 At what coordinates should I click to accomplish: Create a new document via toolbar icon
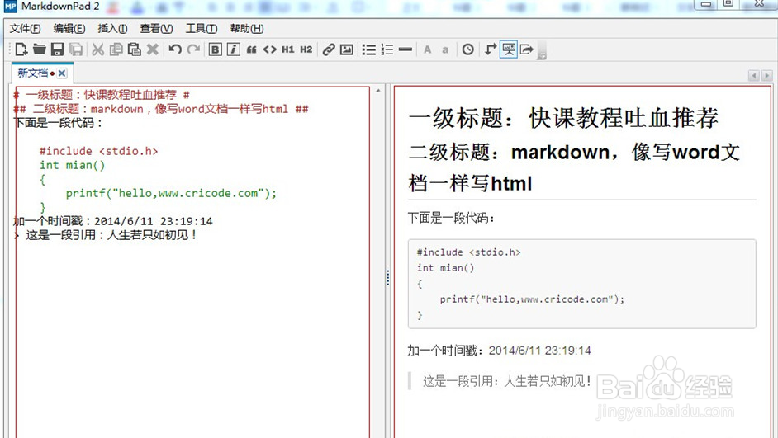point(21,49)
